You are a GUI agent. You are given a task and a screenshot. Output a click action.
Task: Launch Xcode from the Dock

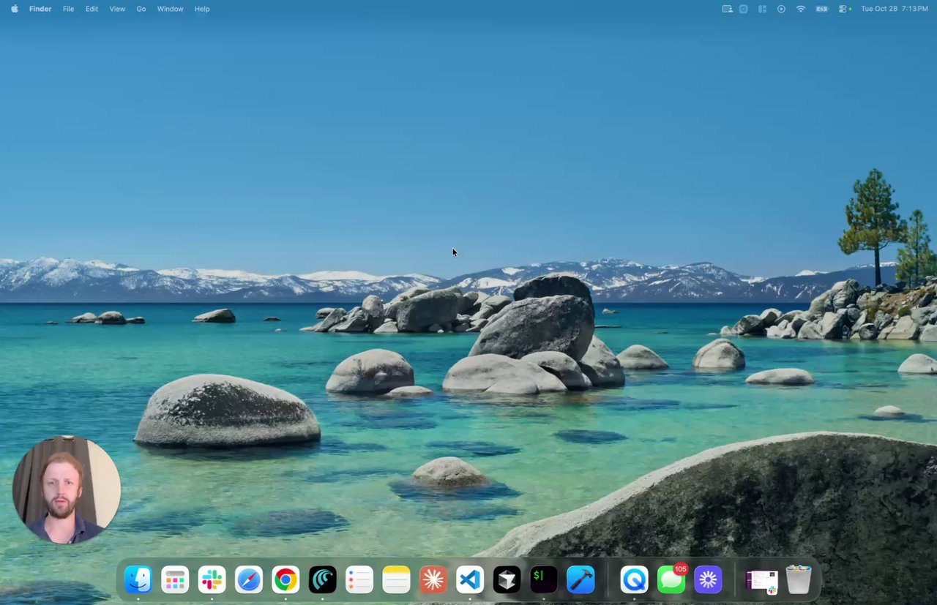pos(581,580)
